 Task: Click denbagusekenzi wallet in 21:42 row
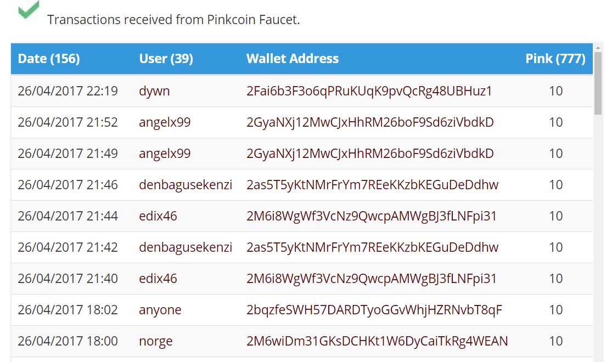click(372, 247)
